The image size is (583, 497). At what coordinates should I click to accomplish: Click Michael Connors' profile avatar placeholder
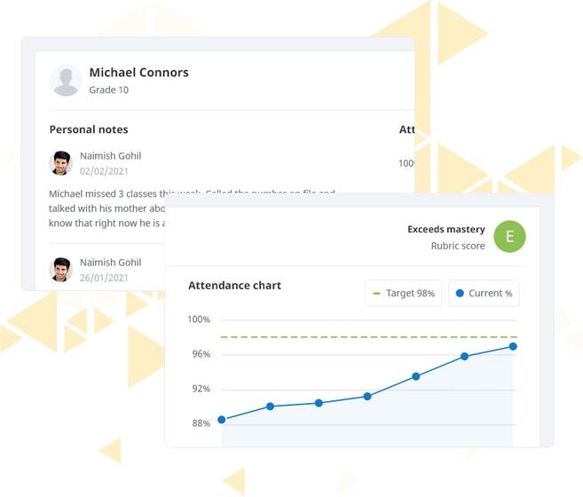pos(66,81)
